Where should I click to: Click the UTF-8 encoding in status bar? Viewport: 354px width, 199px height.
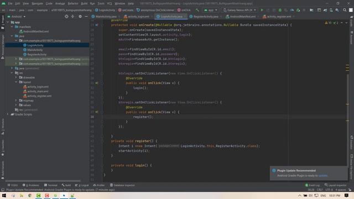[x=329, y=190]
